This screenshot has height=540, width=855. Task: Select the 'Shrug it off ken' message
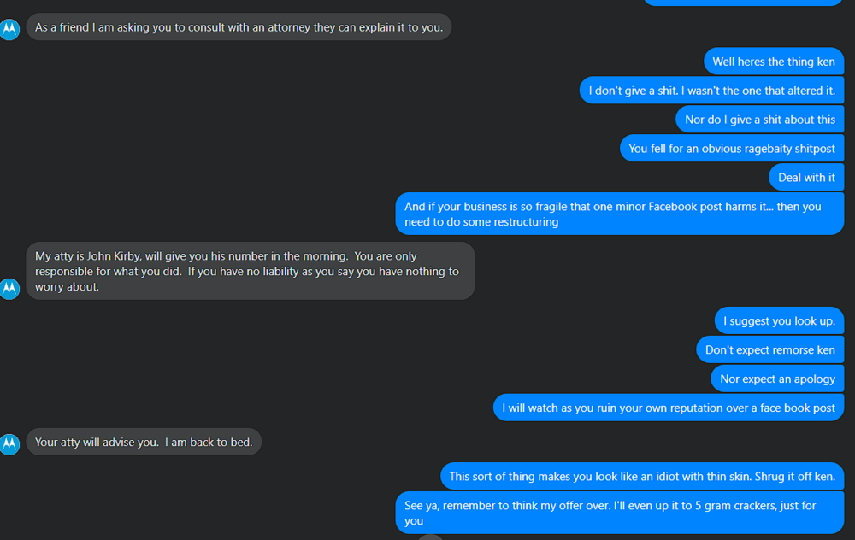coord(641,477)
